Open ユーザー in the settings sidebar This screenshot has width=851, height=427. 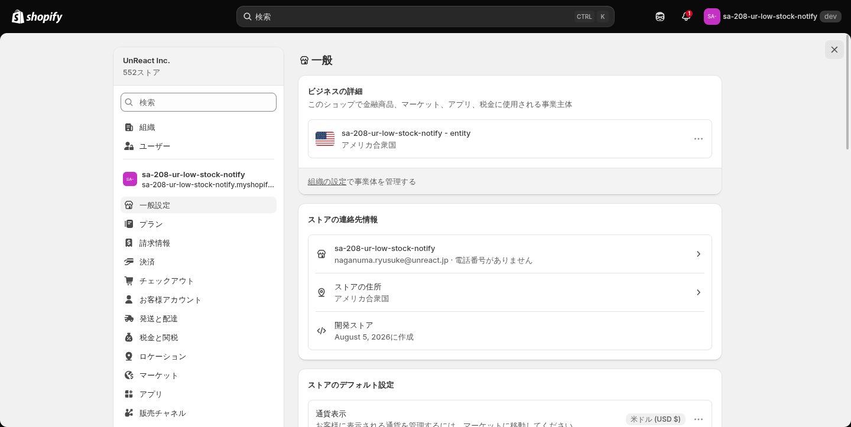click(x=199, y=146)
